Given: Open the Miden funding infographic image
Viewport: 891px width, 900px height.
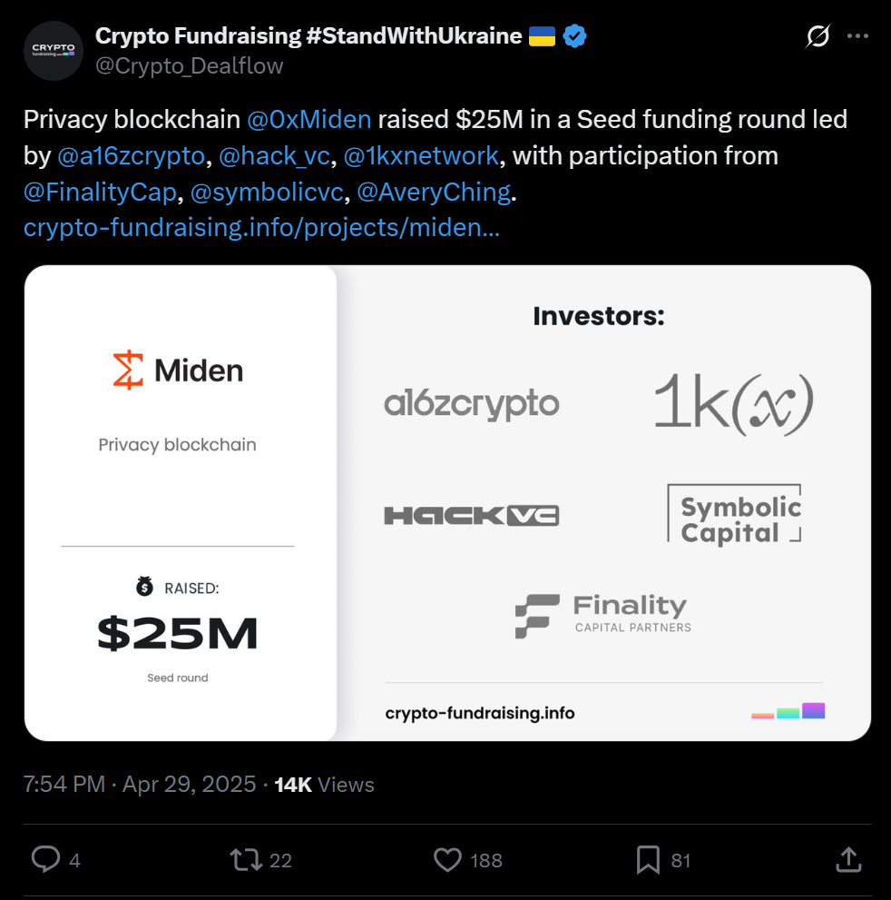Looking at the screenshot, I should (447, 503).
